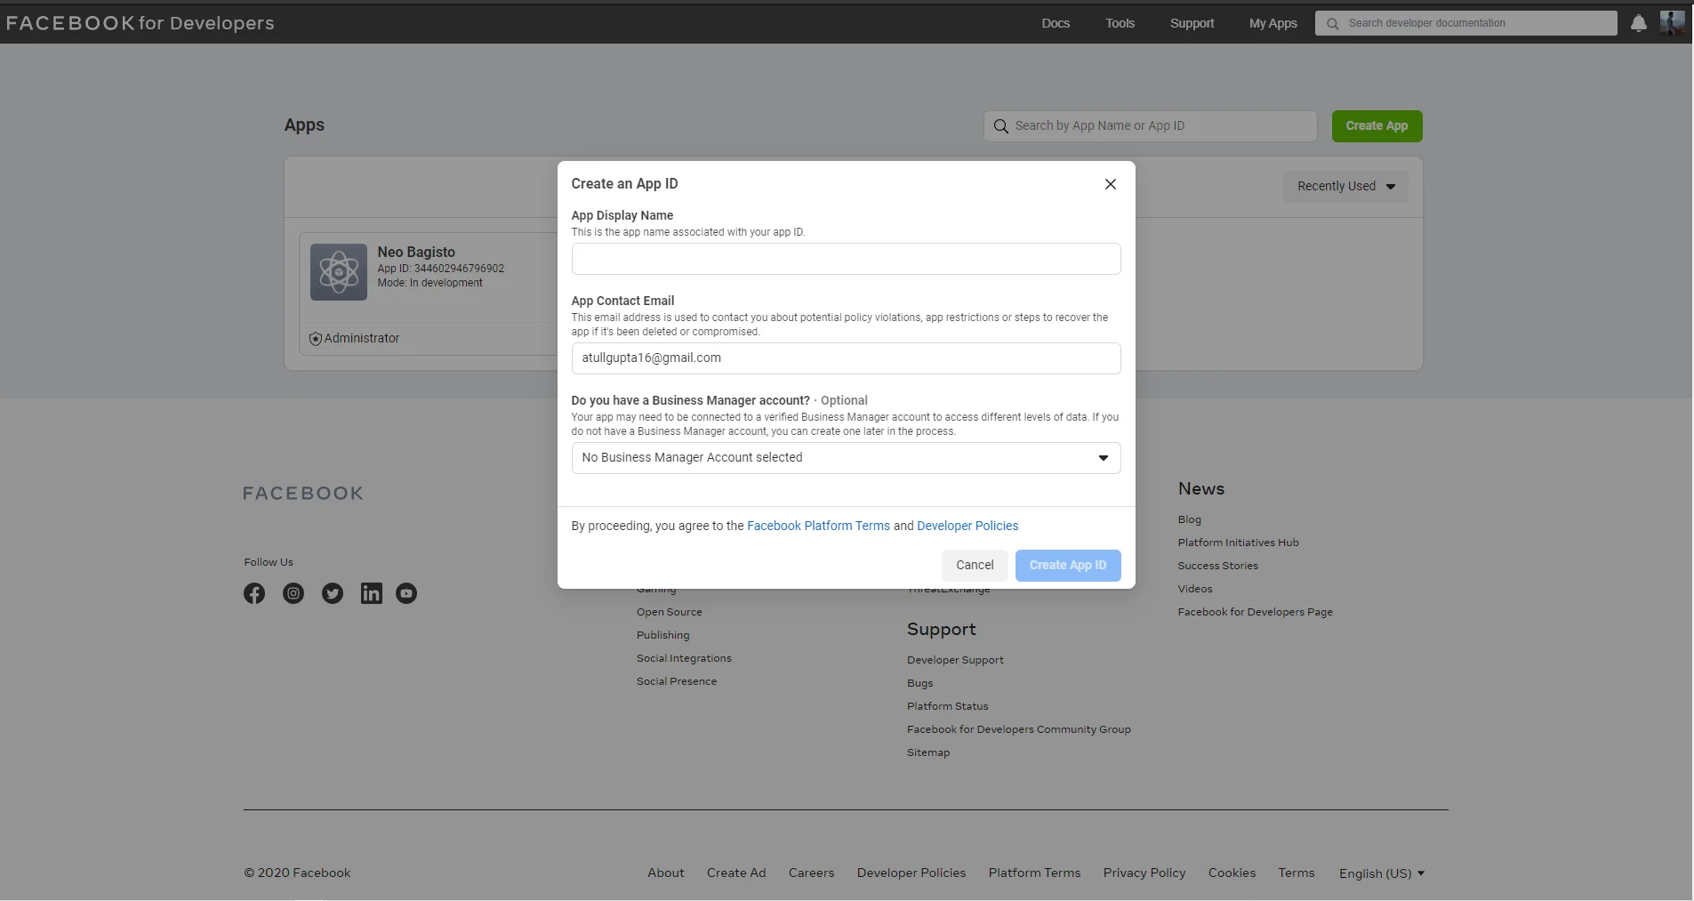Open the YouTube social icon in footer
The height and width of the screenshot is (901, 1694).
pyautogui.click(x=406, y=593)
